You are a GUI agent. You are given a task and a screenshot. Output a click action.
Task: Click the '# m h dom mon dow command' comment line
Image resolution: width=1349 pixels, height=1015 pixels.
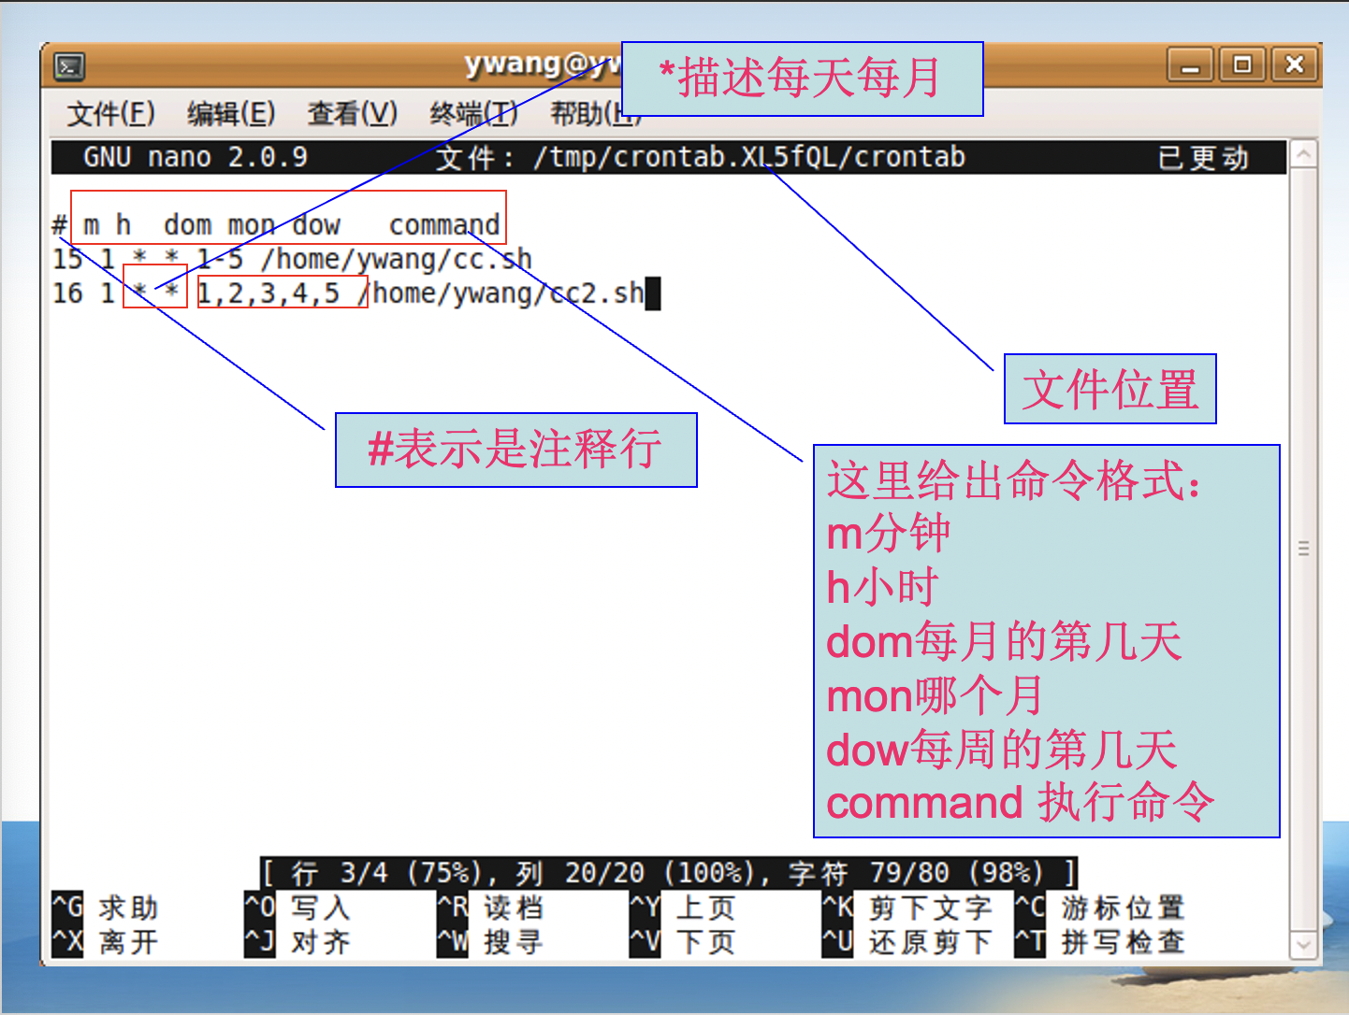pos(277,225)
